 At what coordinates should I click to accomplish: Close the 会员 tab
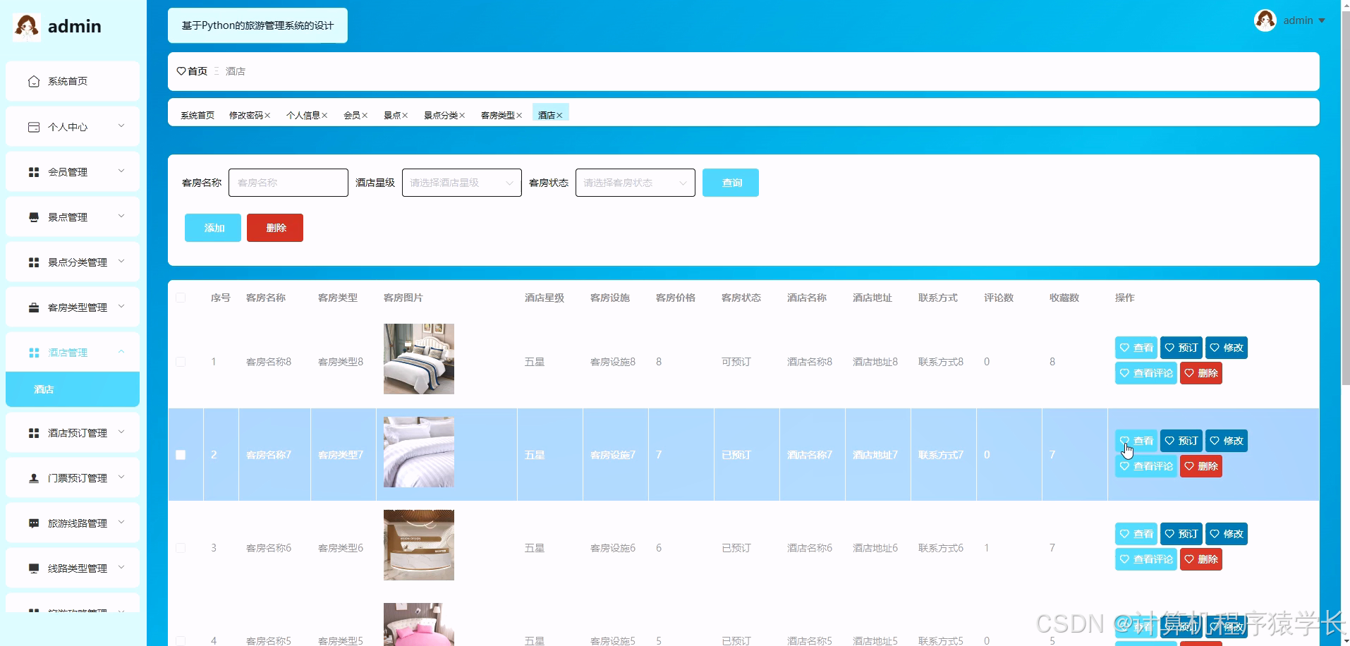coord(365,116)
